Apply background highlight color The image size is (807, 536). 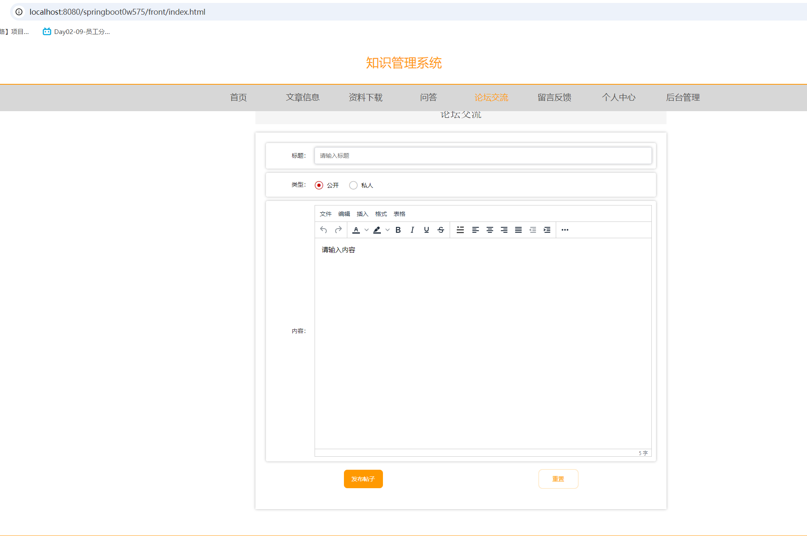[377, 230]
